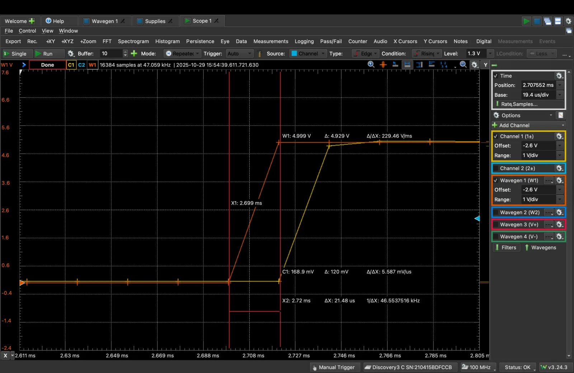Click the trigger Level value field
Image resolution: width=574 pixels, height=373 pixels.
pyautogui.click(x=476, y=53)
